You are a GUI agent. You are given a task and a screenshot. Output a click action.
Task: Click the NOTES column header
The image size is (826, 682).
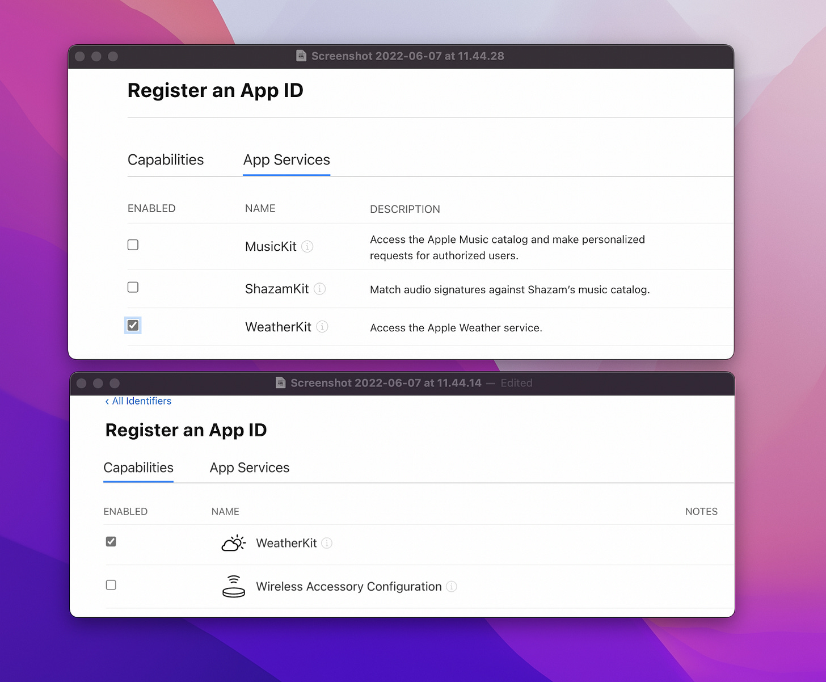(x=701, y=511)
